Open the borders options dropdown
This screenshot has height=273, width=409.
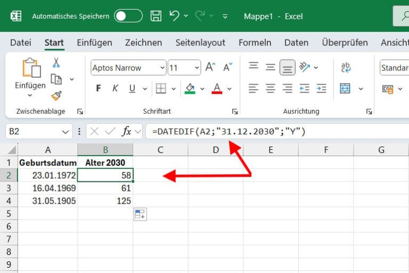pos(174,89)
